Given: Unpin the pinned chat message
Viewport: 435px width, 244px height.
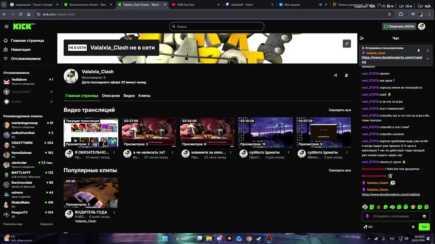Looking at the screenshot, I should click(419, 50).
